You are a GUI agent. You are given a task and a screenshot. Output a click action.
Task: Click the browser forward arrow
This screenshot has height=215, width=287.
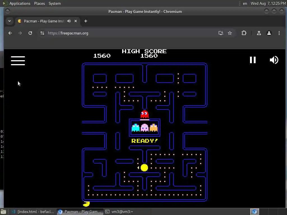pyautogui.click(x=20, y=33)
